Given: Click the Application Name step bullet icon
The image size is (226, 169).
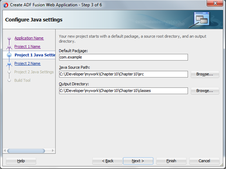Looking at the screenshot, I should point(9,38).
